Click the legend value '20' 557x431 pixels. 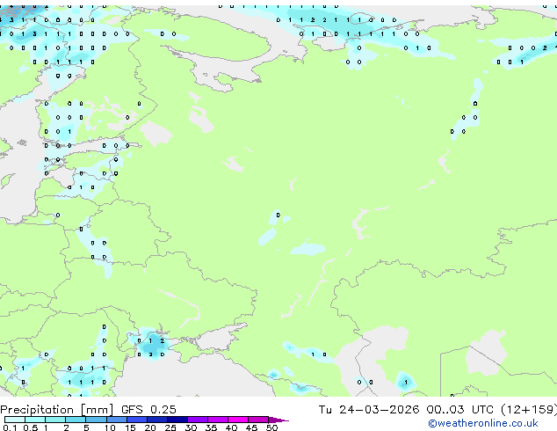point(150,427)
